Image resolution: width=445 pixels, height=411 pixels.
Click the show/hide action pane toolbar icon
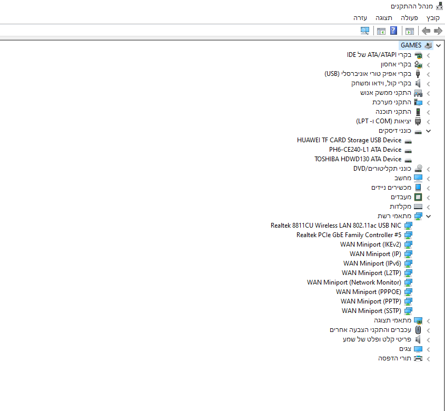[381, 31]
